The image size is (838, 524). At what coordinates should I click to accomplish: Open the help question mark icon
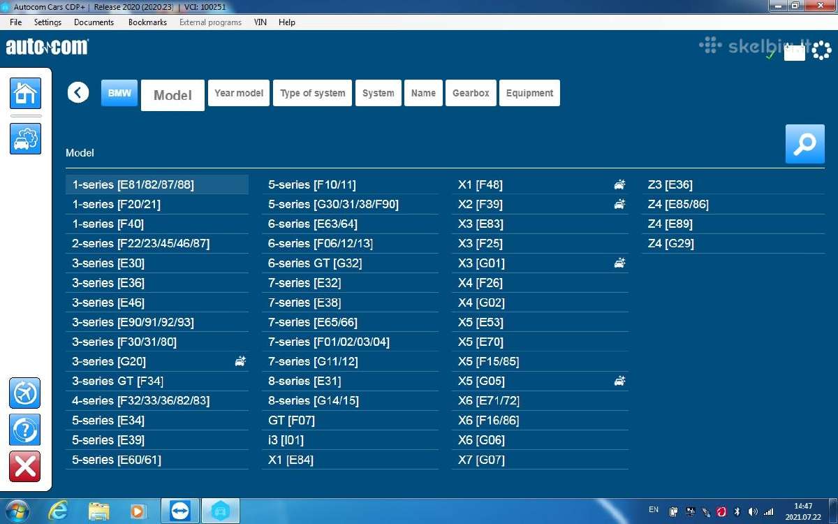click(26, 430)
